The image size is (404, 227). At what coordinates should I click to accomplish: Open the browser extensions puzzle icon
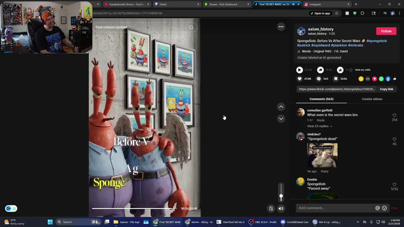[x=362, y=13]
